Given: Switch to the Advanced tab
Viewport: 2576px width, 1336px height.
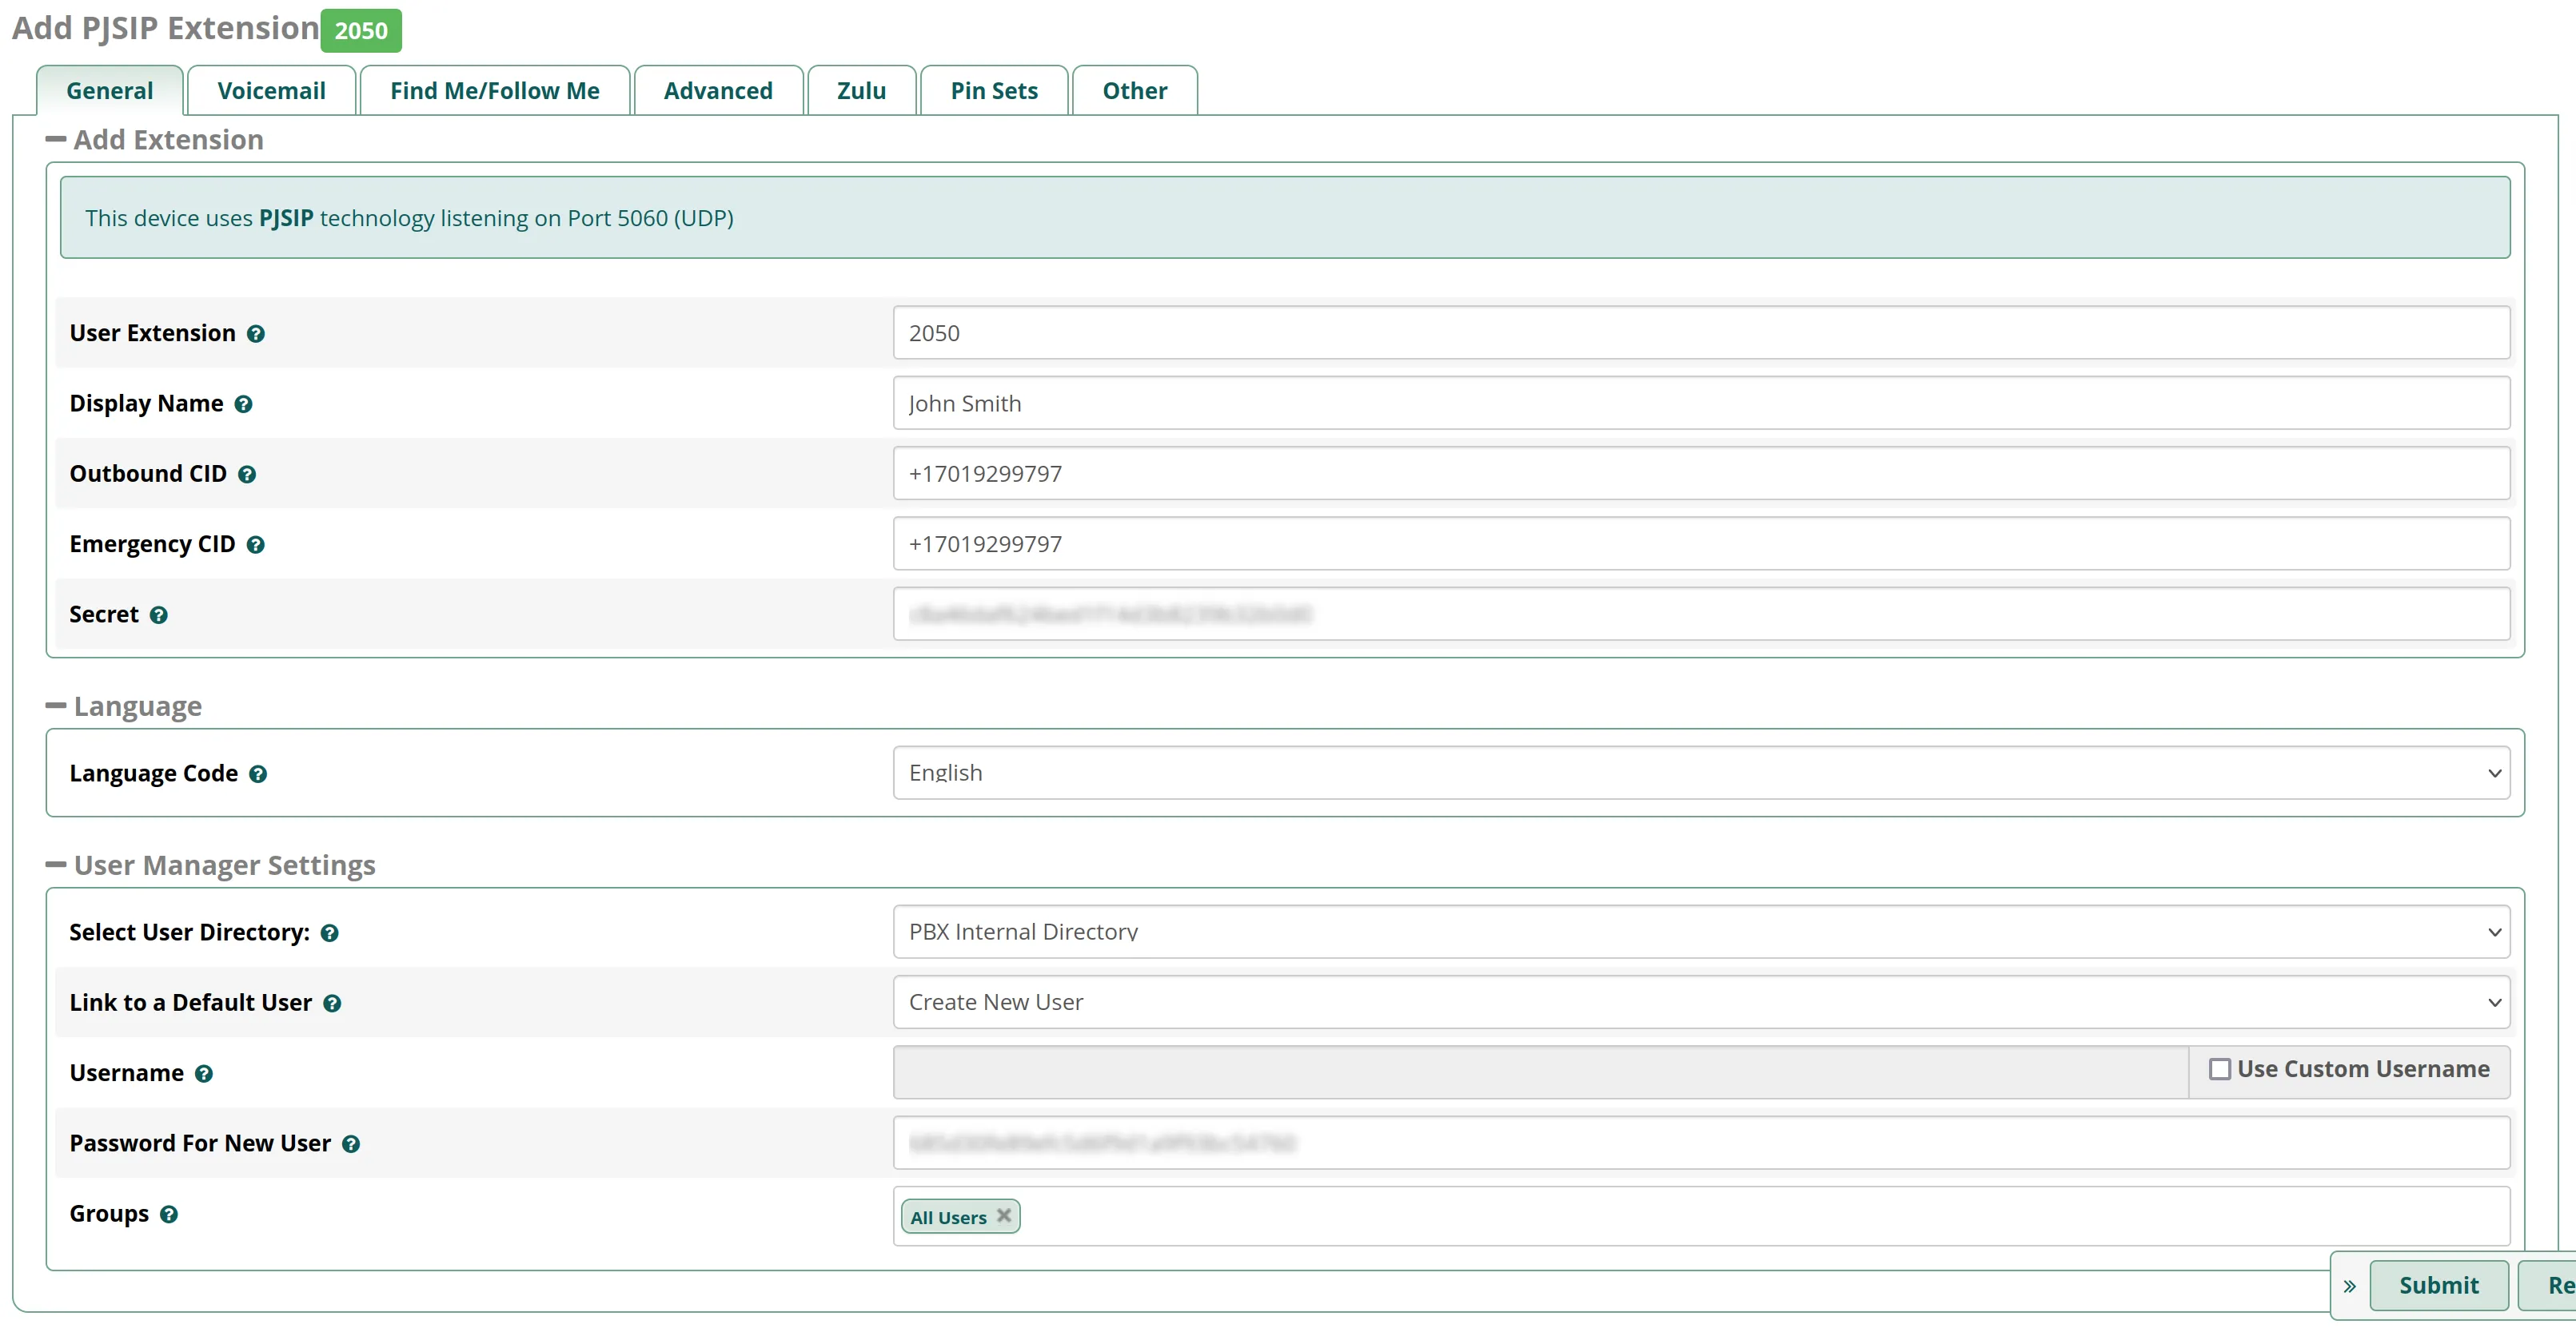Looking at the screenshot, I should pos(718,90).
